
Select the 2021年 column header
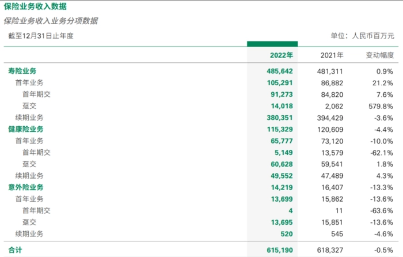[x=332, y=56]
